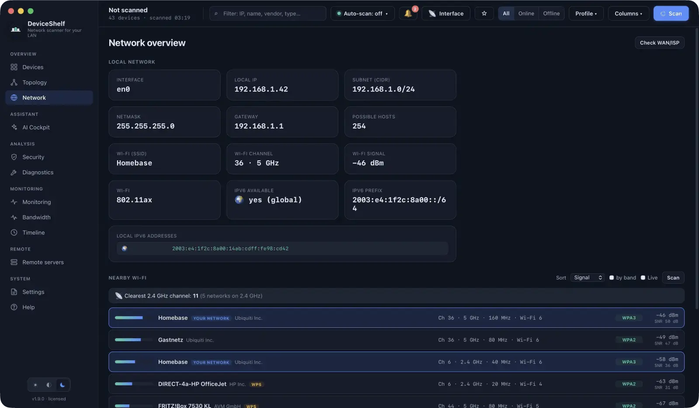
Task: Select the All devices filter
Action: 506,14
